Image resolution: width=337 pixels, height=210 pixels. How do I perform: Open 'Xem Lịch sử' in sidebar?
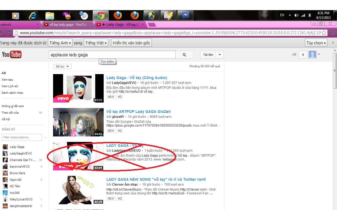pos(10,86)
